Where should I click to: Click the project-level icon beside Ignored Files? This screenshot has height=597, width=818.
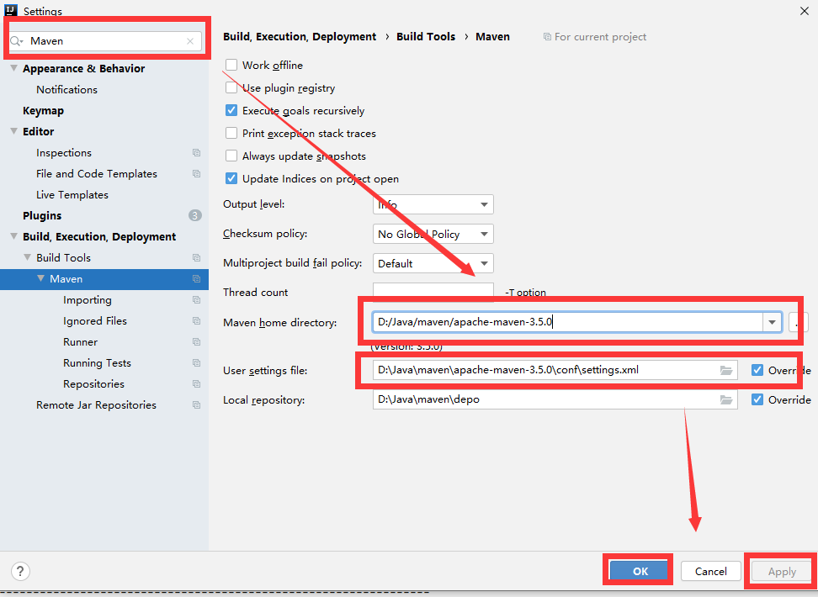click(x=197, y=320)
